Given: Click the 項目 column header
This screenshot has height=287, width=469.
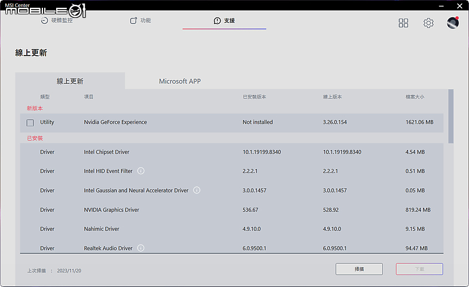Looking at the screenshot, I should click(x=88, y=97).
